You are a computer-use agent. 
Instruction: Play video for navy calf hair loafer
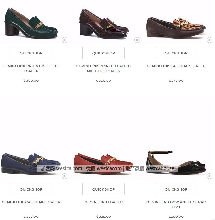point(65,176)
